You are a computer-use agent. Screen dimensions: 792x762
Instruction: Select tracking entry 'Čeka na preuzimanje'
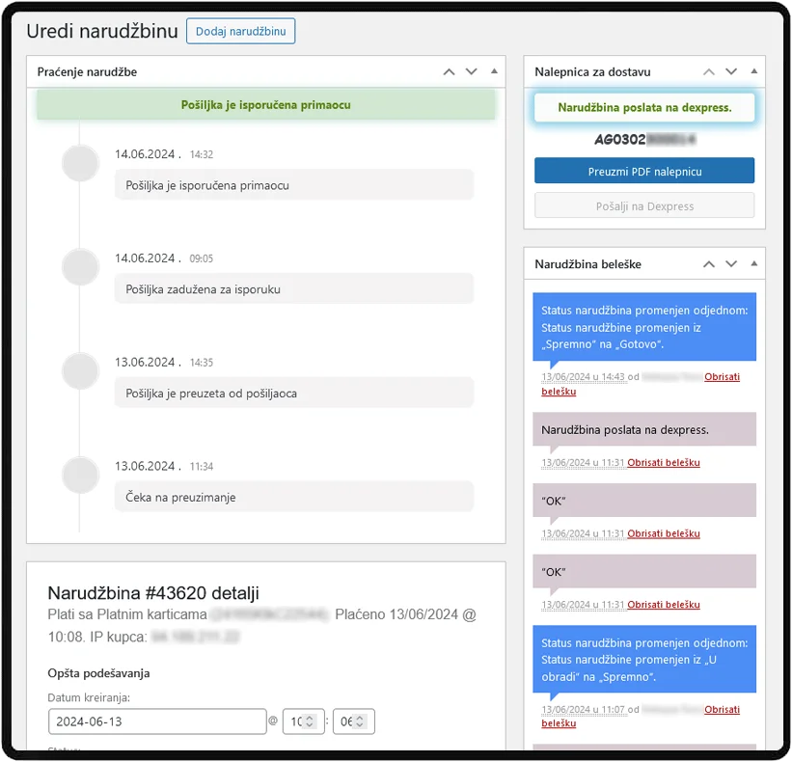[294, 498]
